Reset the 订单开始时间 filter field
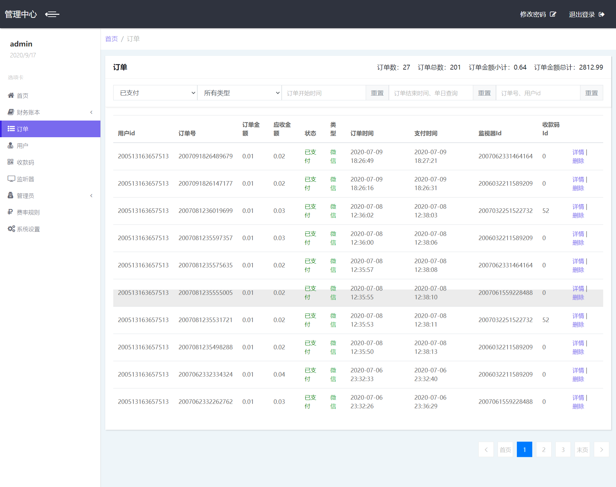 (x=377, y=93)
